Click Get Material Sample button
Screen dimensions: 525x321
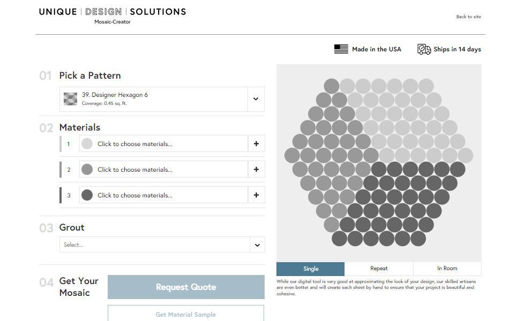(x=186, y=315)
